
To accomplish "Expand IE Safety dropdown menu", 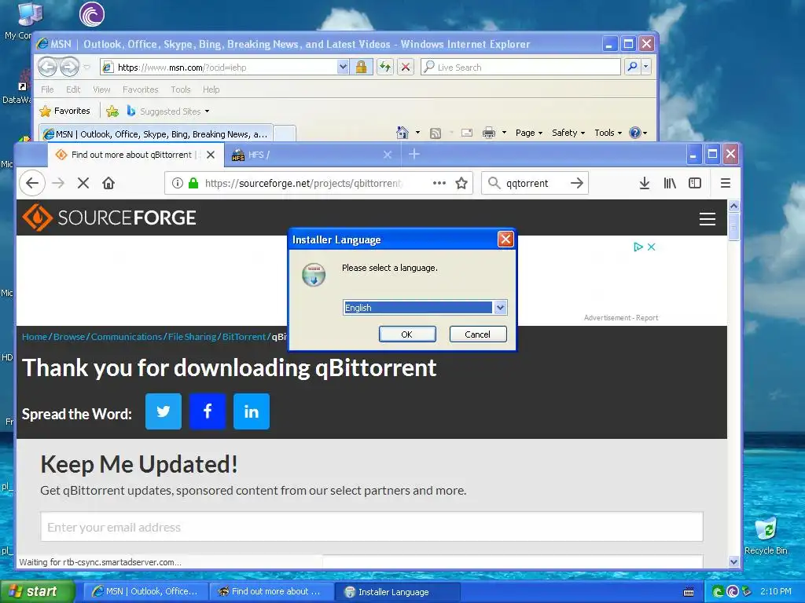I will (x=568, y=133).
